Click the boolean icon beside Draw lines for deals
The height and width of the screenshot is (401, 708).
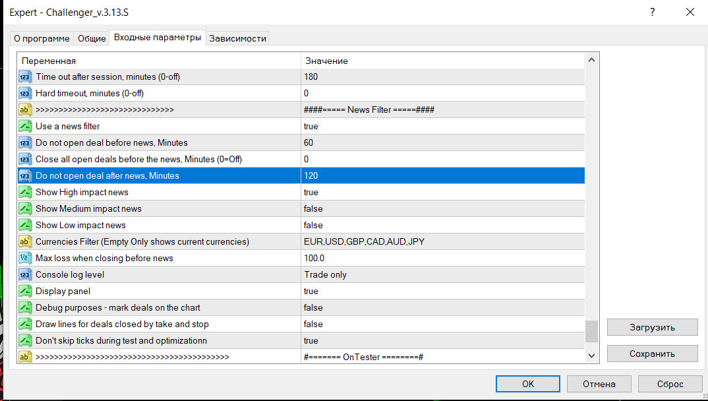point(25,324)
